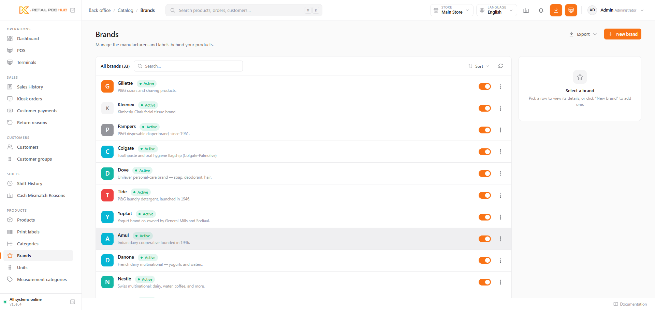655x310 pixels.
Task: Collapse sidebar from the footer icon
Action: tap(73, 302)
